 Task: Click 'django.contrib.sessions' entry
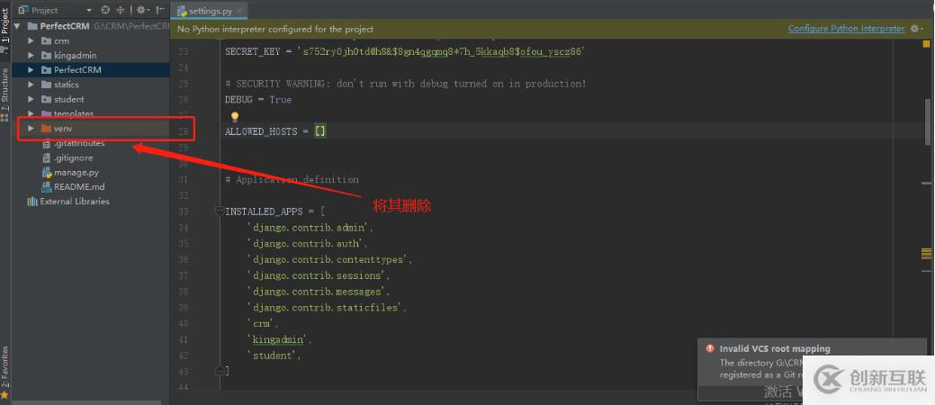pos(318,275)
